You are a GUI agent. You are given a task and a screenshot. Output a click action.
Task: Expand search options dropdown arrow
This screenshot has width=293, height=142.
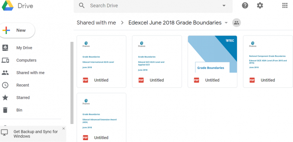click(224, 5)
